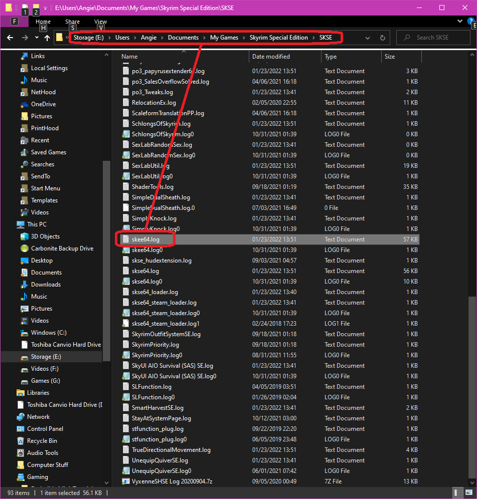Click the Search SKSE field
Image resolution: width=477 pixels, height=499 pixels.
[x=433, y=38]
